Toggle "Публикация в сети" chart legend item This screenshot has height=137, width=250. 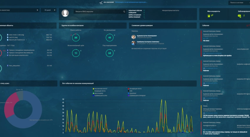[x=100, y=96]
